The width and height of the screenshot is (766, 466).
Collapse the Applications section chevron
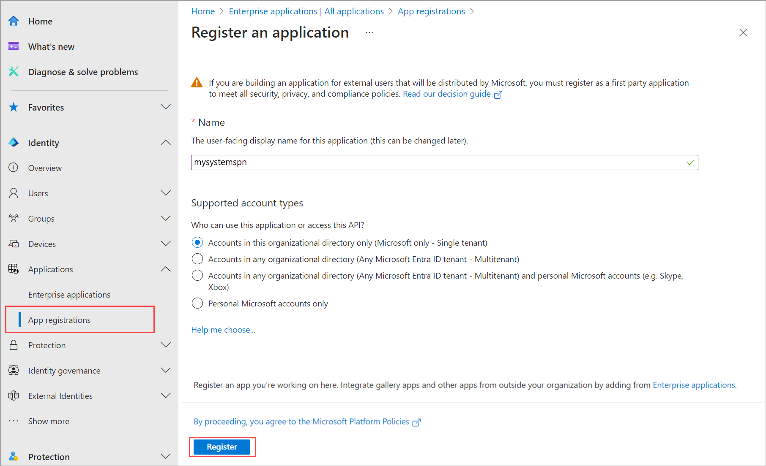[166, 269]
